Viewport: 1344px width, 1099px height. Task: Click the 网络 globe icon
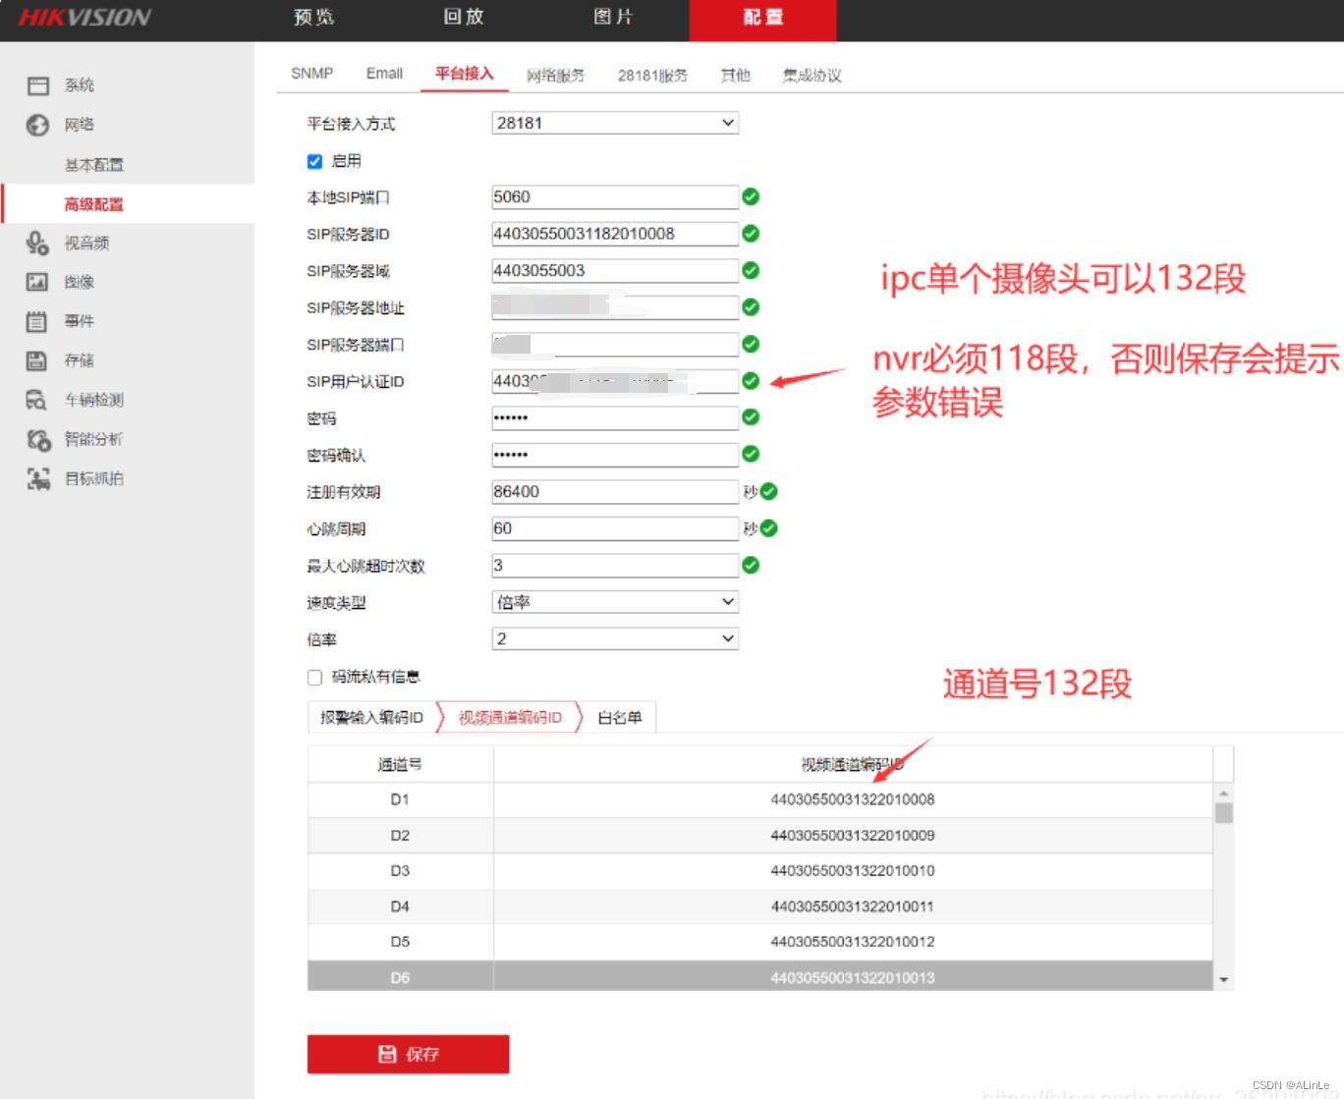(x=37, y=125)
